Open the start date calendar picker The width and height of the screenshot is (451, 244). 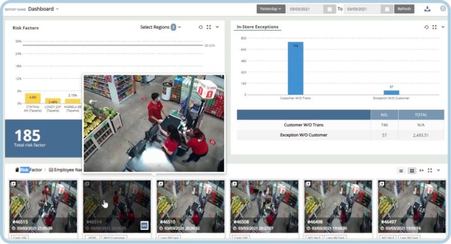click(x=331, y=9)
